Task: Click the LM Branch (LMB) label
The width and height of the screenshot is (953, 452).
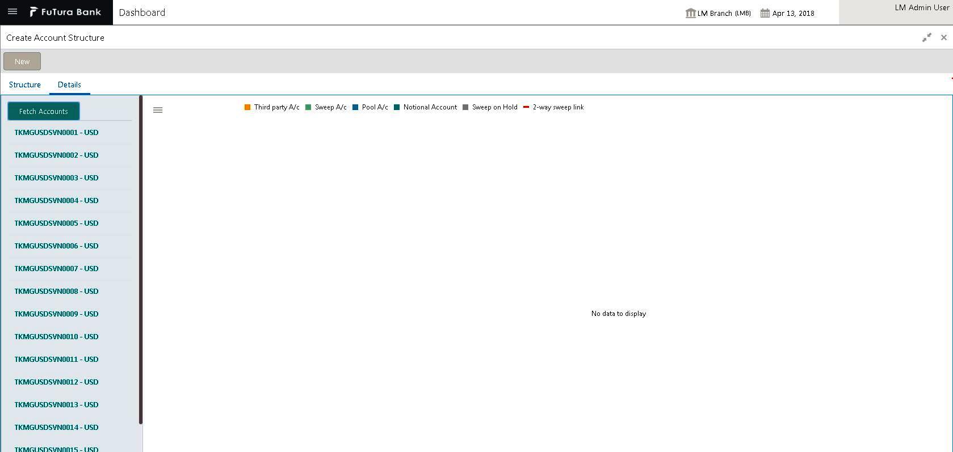Action: click(x=724, y=13)
